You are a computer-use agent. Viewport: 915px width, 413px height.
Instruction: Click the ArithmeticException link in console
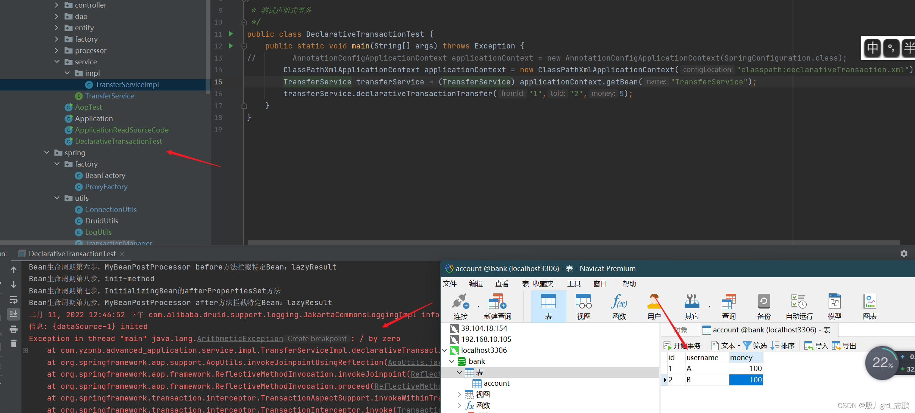[240, 338]
